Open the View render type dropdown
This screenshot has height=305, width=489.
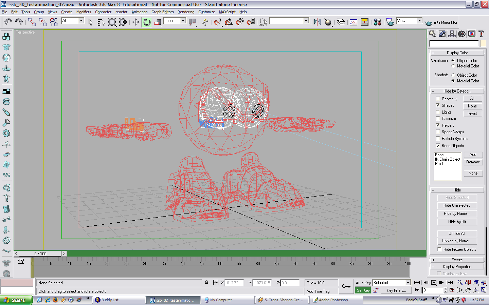point(419,21)
